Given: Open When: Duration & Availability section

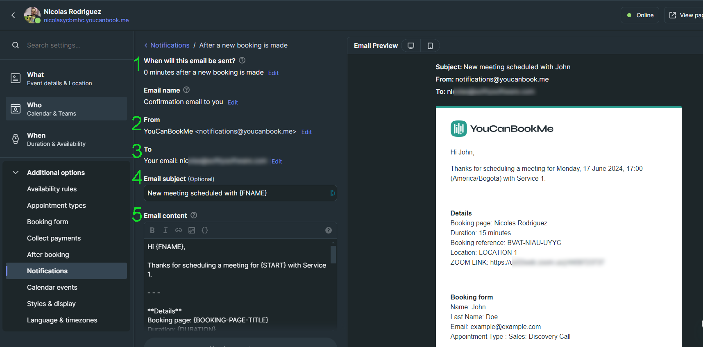Looking at the screenshot, I should pyautogui.click(x=66, y=139).
